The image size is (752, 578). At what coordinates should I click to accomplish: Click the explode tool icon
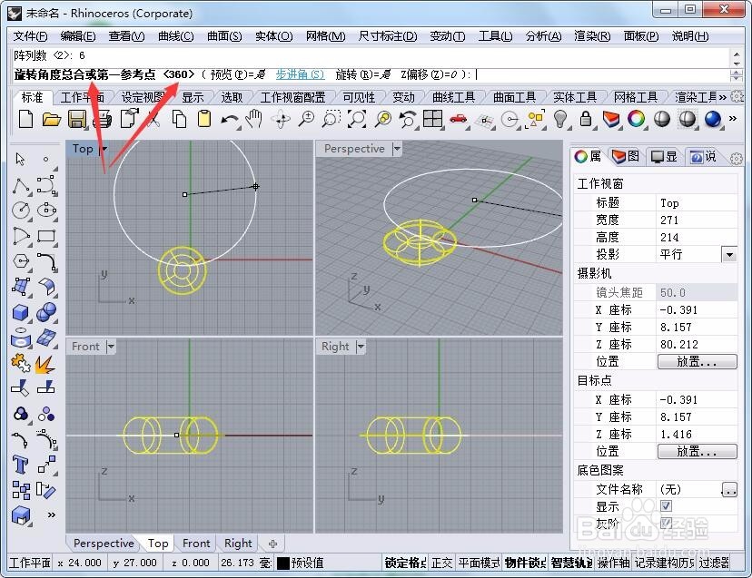[x=45, y=364]
